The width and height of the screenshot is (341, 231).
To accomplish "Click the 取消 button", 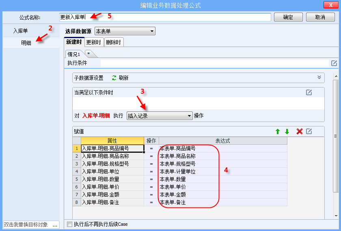I will point(320,17).
